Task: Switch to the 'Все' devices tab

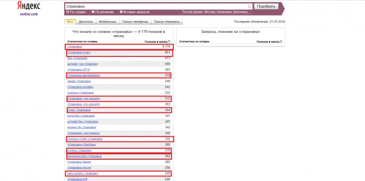Action: click(70, 22)
